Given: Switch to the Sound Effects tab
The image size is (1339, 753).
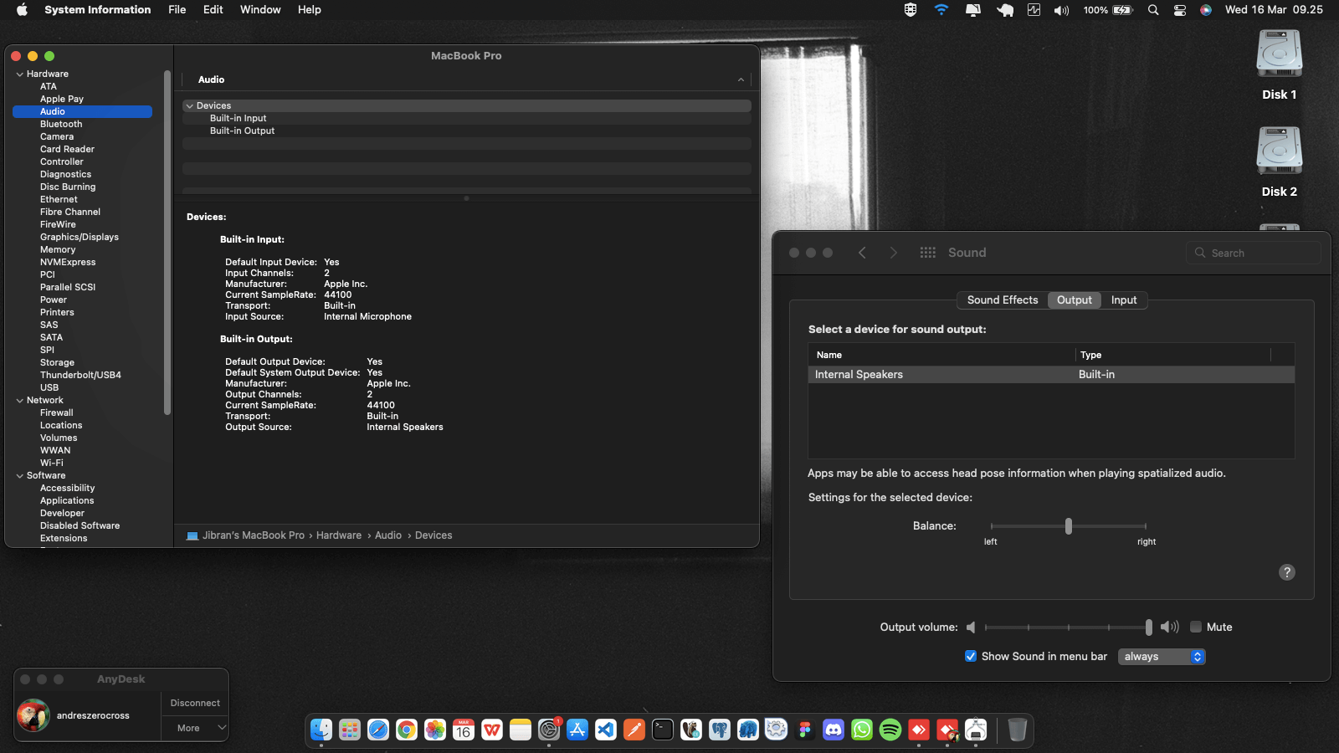Looking at the screenshot, I should click(1002, 300).
